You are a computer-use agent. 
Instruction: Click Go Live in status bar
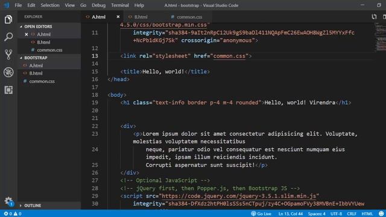[261, 213]
